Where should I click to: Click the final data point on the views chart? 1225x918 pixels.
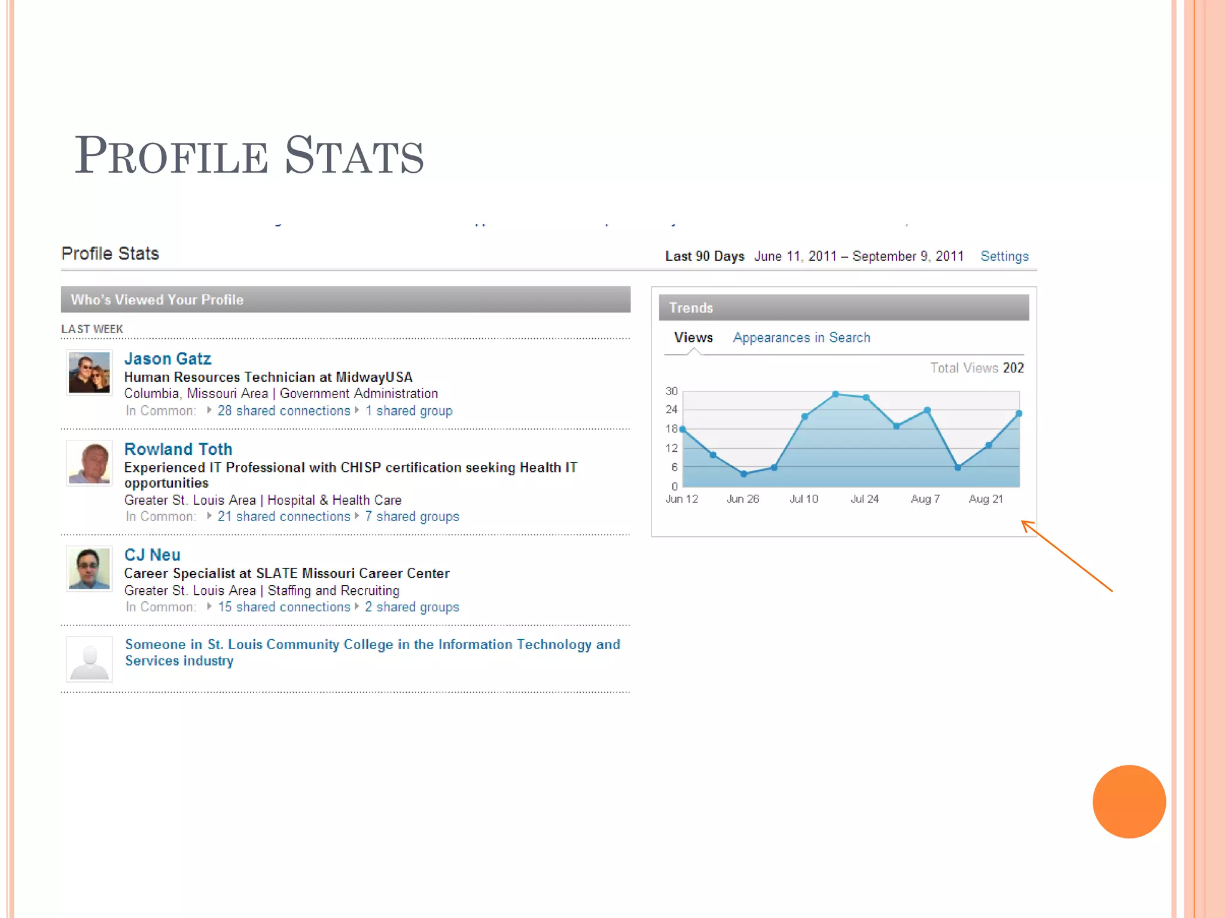[1019, 413]
